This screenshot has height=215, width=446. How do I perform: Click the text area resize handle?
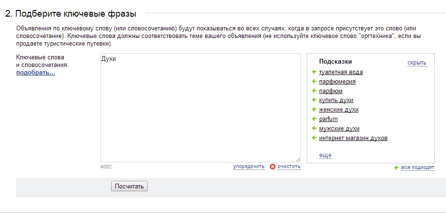[298, 159]
